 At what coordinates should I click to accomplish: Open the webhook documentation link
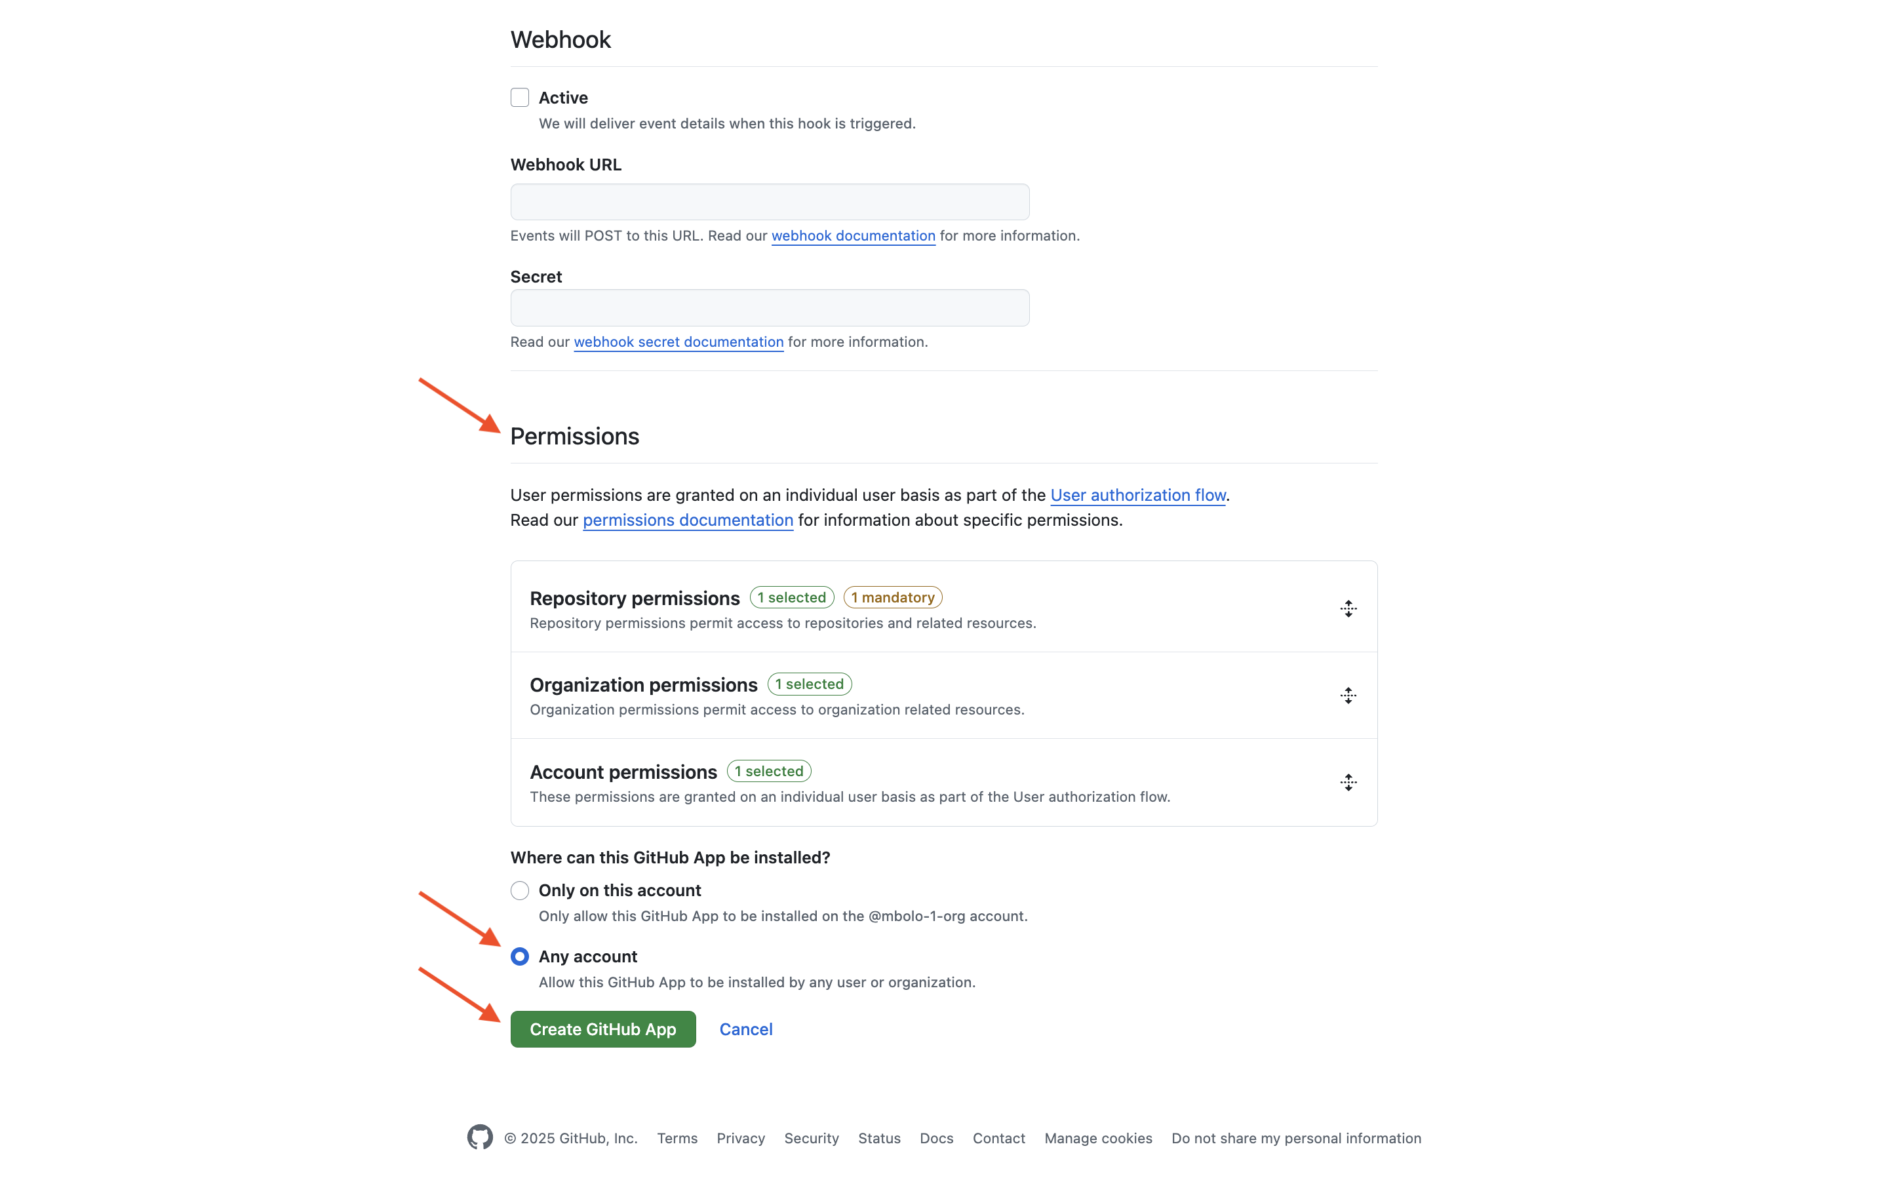pos(854,236)
